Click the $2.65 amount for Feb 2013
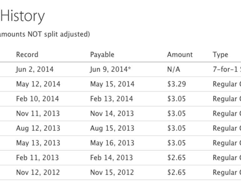The image size is (241, 181). tap(177, 158)
